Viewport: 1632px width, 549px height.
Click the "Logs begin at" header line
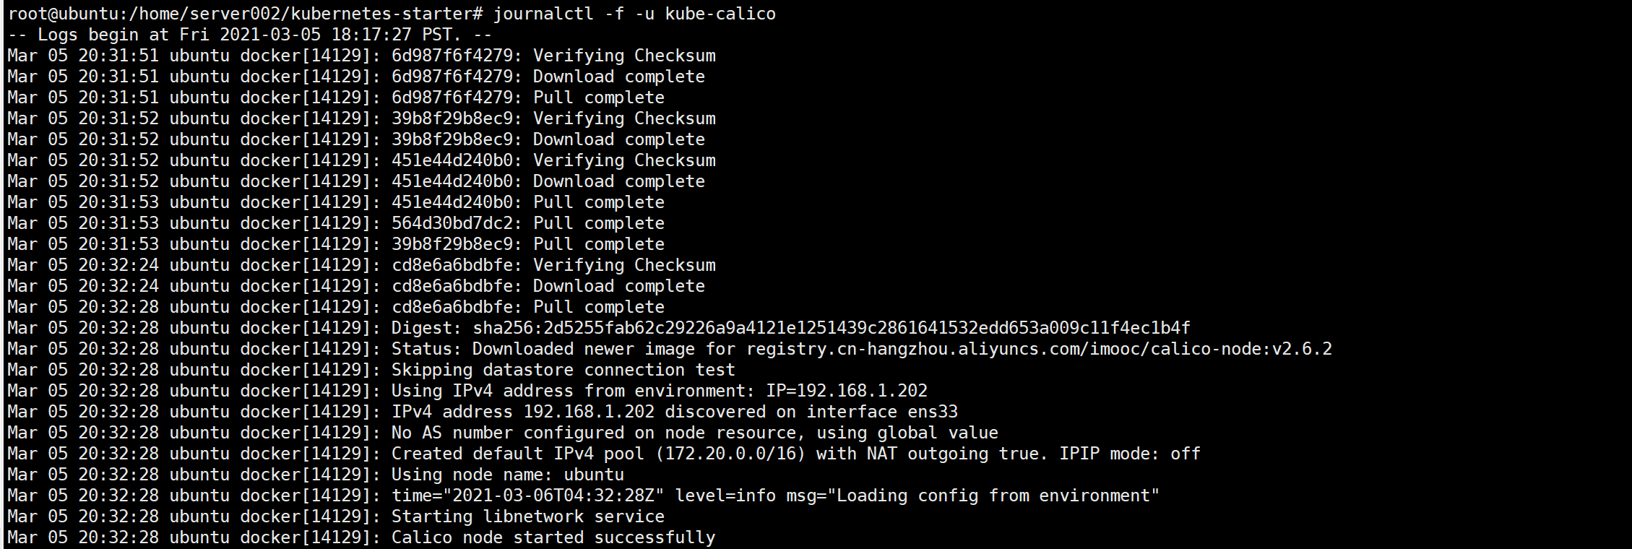[249, 35]
